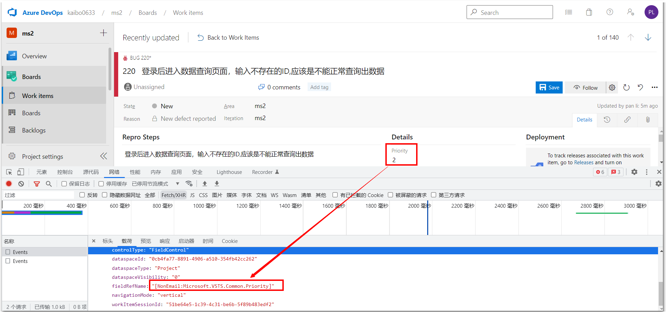
Task: Collapse the project sidebar with the chevron
Action: pyautogui.click(x=103, y=156)
